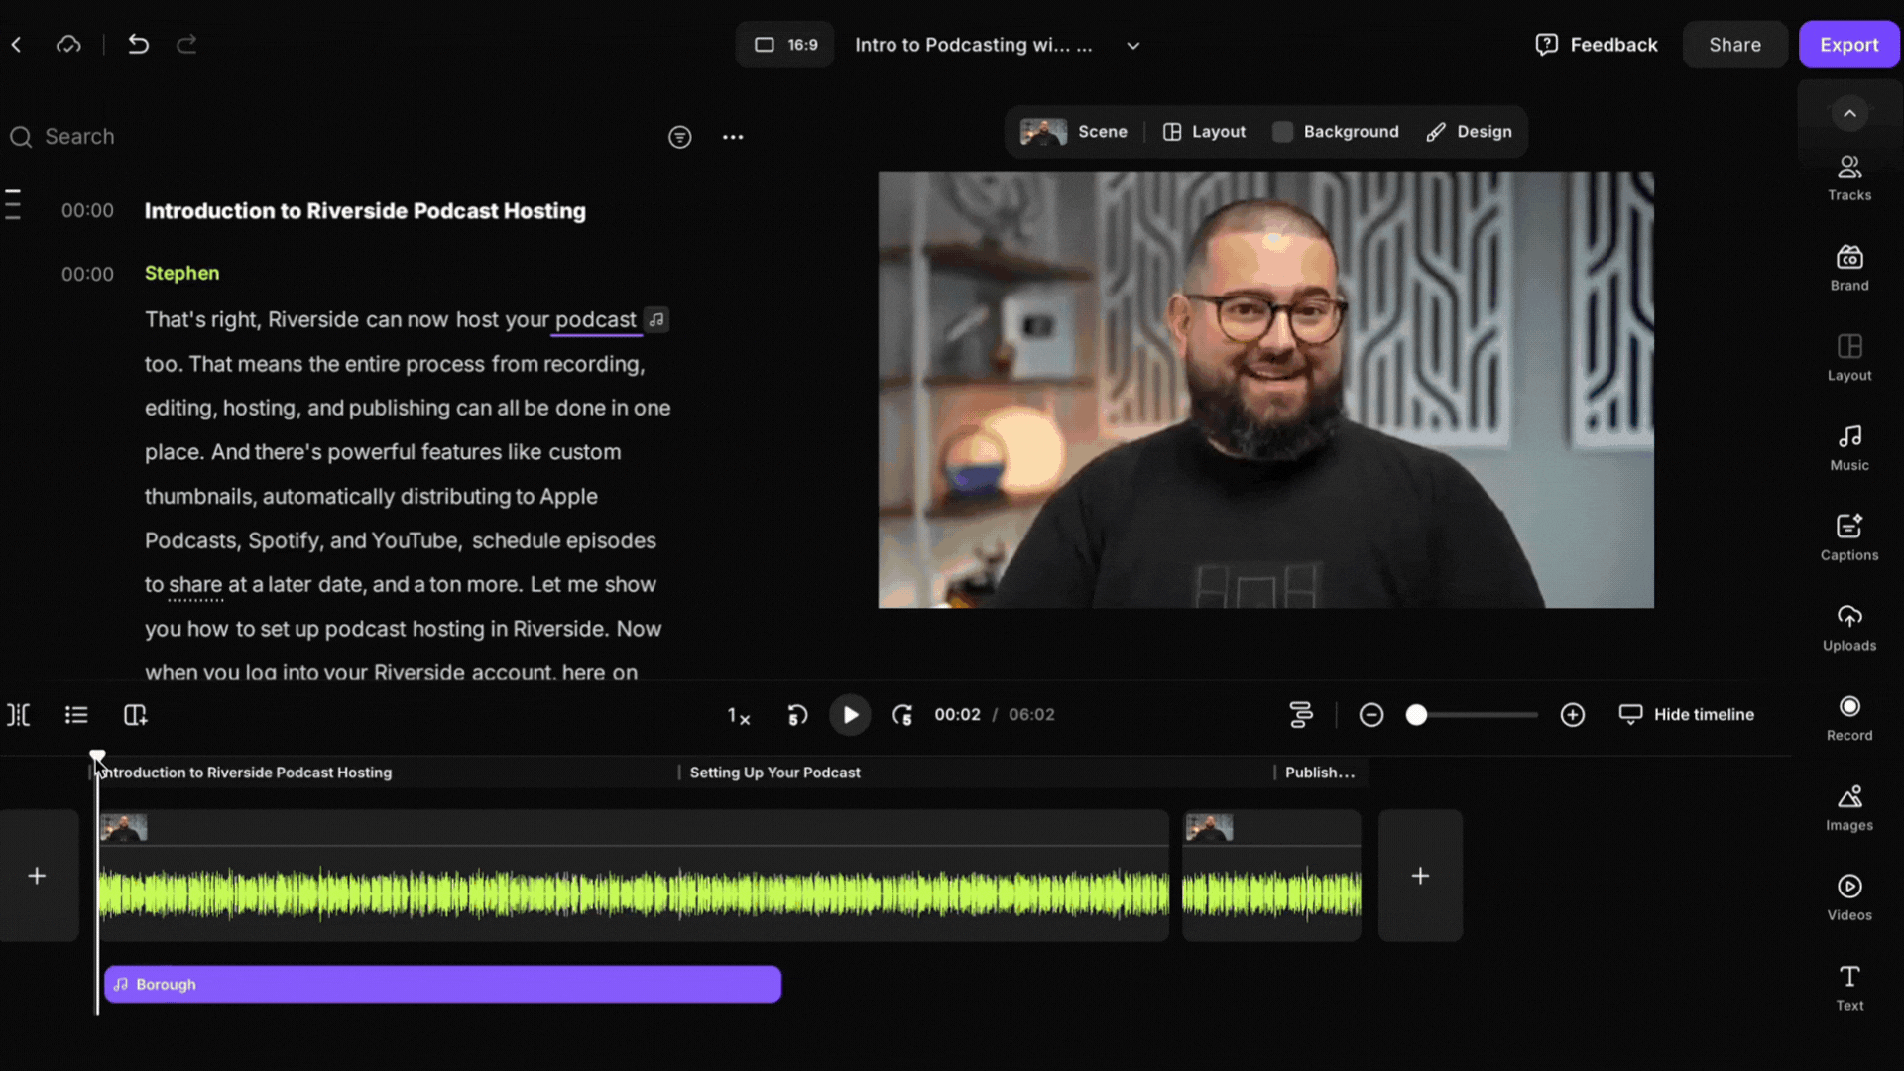
Task: Open the Record panel in sidebar
Action: tap(1849, 718)
